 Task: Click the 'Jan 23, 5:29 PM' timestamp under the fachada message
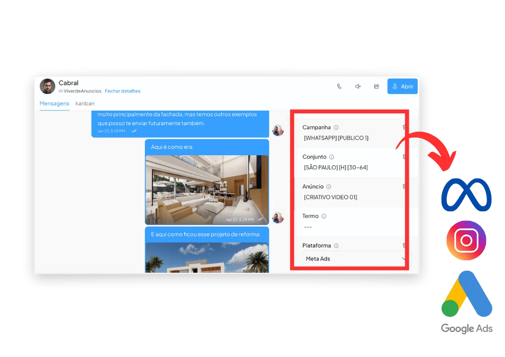tap(111, 131)
